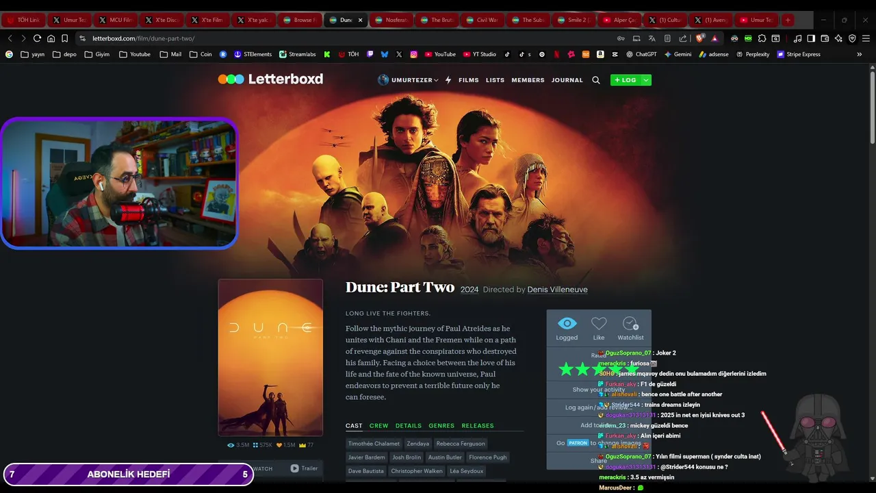876x493 pixels.
Task: Switch to the GENRES tab
Action: (441, 426)
